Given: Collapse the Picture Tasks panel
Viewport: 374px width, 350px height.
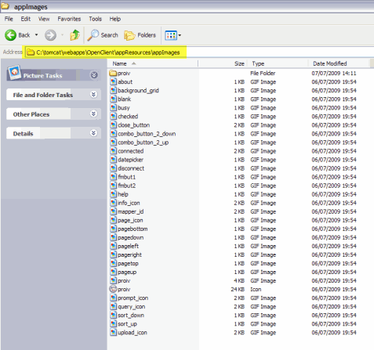Looking at the screenshot, I should (94, 75).
